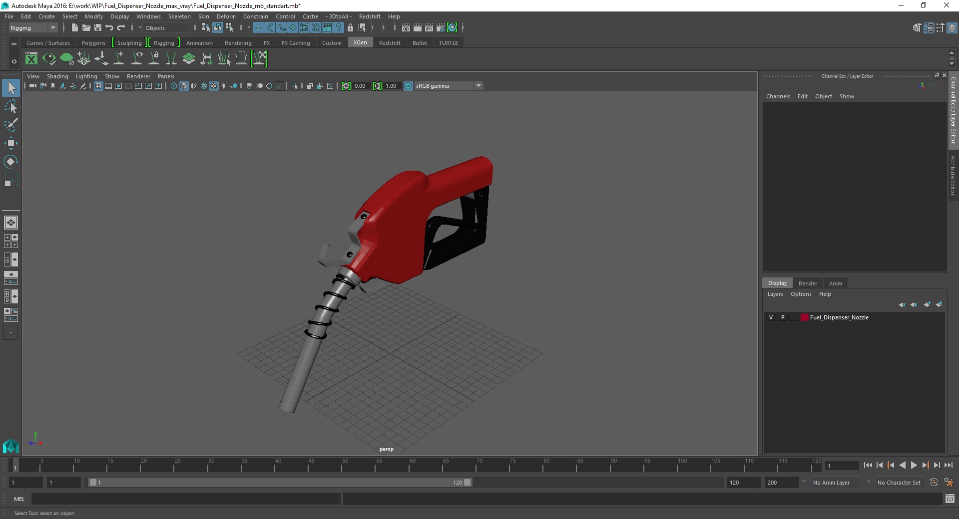This screenshot has height=519, width=959.
Task: Toggle wireframe display in panel toolbar
Action: (x=174, y=86)
